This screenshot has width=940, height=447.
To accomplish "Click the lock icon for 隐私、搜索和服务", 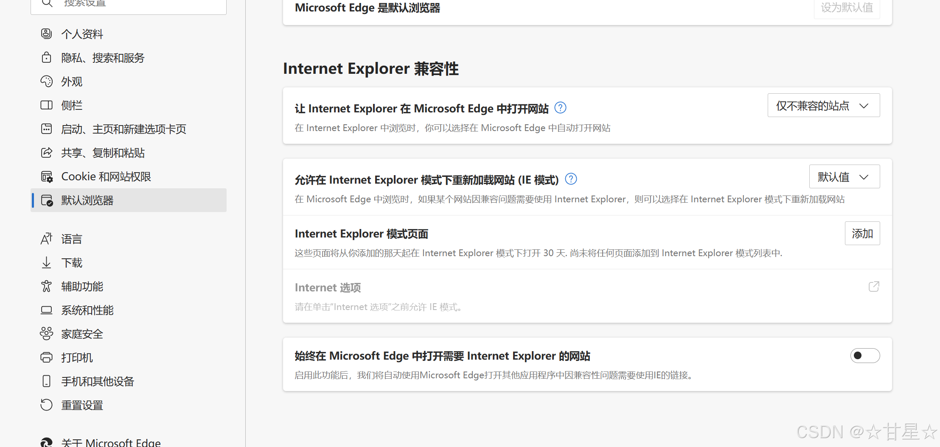I will coord(47,57).
